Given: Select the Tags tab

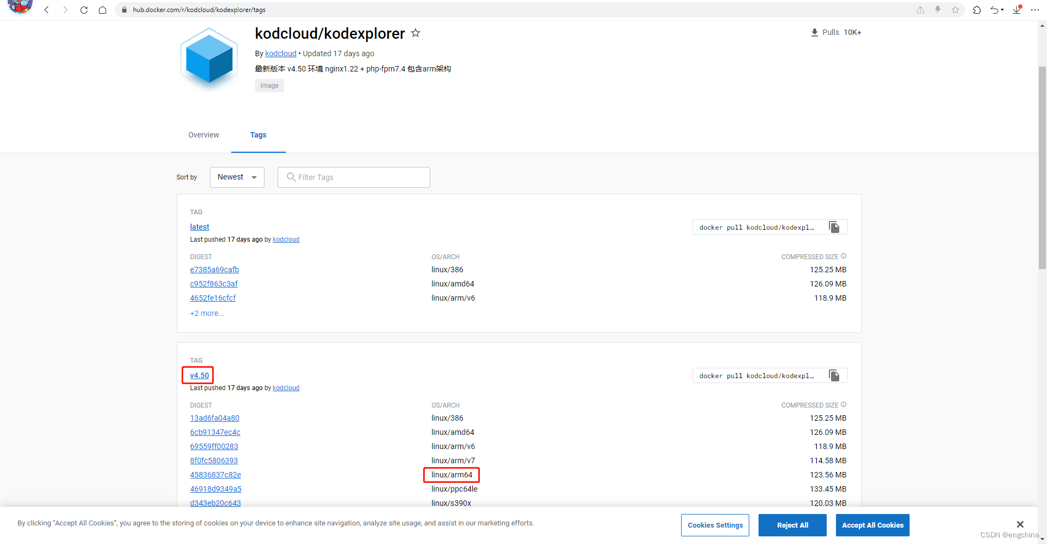Looking at the screenshot, I should pos(258,135).
